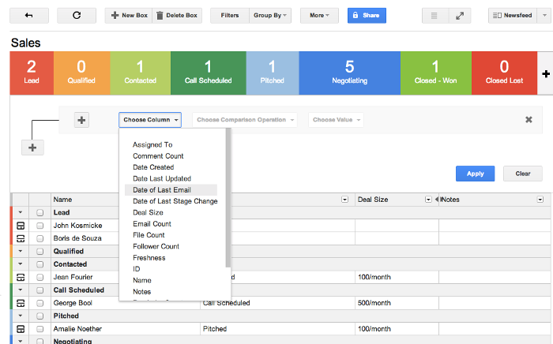
Task: Tick the Amalie Noether row checkbox
Action: 39,329
